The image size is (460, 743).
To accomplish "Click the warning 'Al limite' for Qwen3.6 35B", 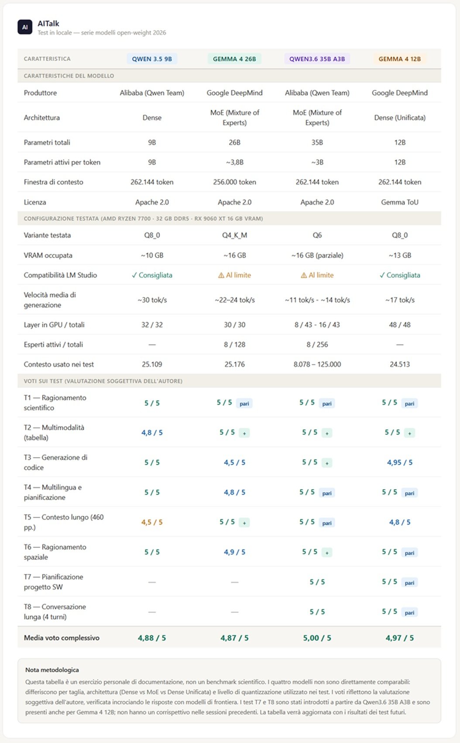I will point(317,275).
